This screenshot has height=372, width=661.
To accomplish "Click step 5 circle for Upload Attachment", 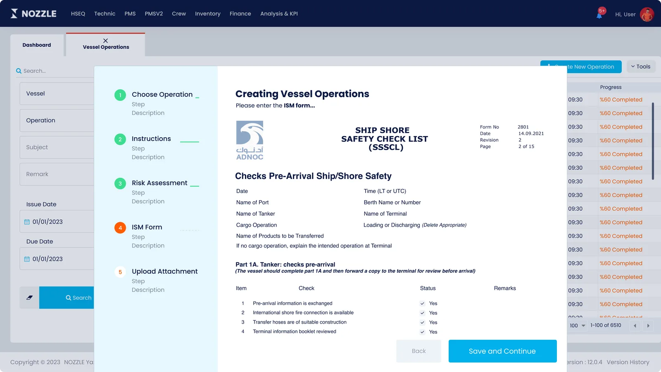I will [x=120, y=272].
